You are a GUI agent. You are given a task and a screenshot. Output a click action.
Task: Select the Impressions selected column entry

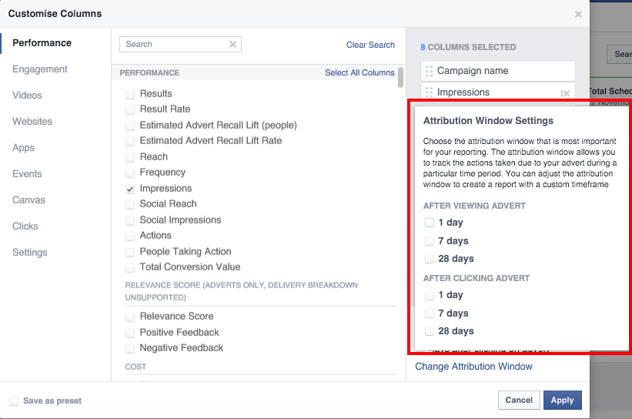point(498,92)
